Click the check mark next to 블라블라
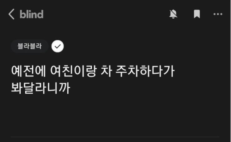The height and width of the screenshot is (142, 231). (x=58, y=46)
